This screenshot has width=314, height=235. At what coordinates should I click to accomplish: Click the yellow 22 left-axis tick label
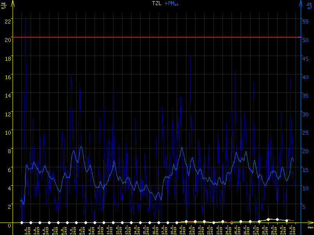7,21
